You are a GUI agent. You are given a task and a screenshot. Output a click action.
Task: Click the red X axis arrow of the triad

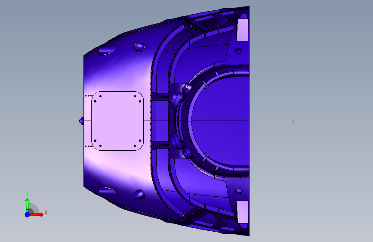[x=36, y=214]
